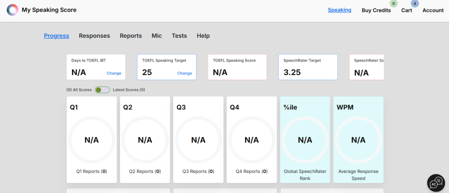Click the My Speaking Score title
The height and width of the screenshot is (193, 449).
click(49, 10)
